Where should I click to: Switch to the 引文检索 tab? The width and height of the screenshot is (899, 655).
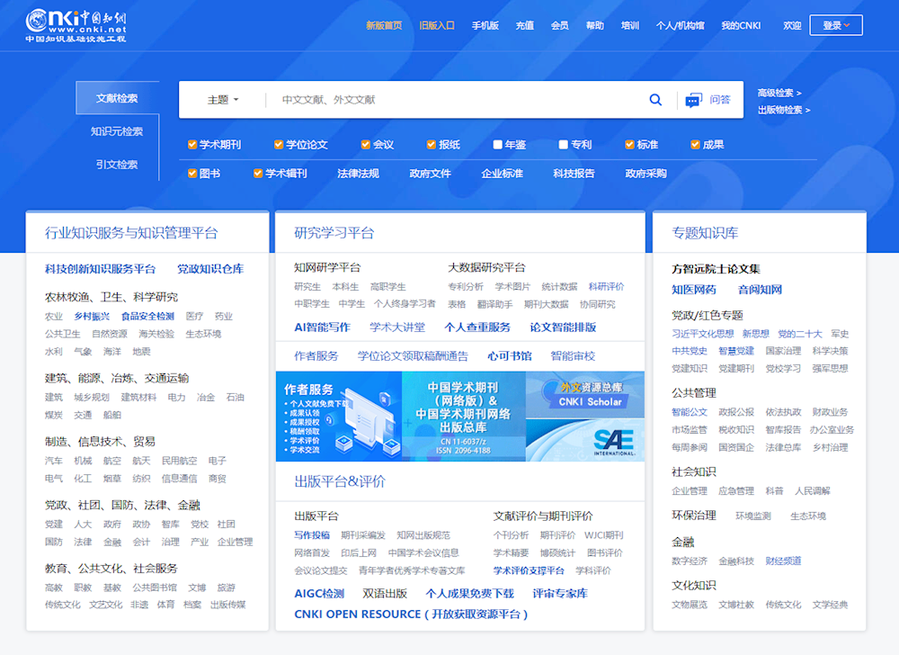117,165
